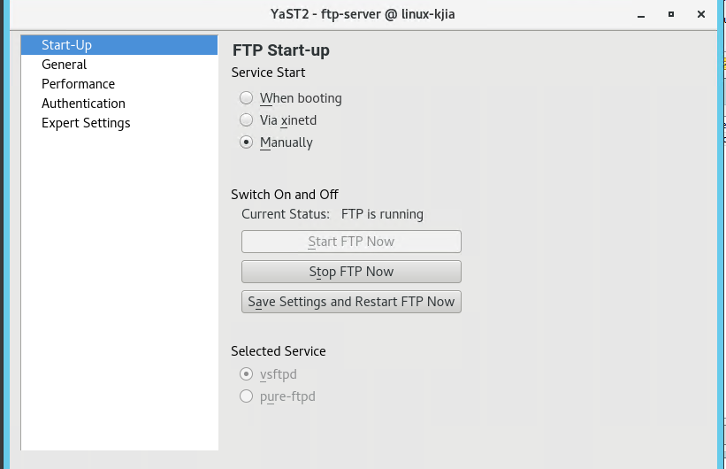Image resolution: width=726 pixels, height=469 pixels.
Task: Click the Start FTP Now button
Action: [x=351, y=242]
